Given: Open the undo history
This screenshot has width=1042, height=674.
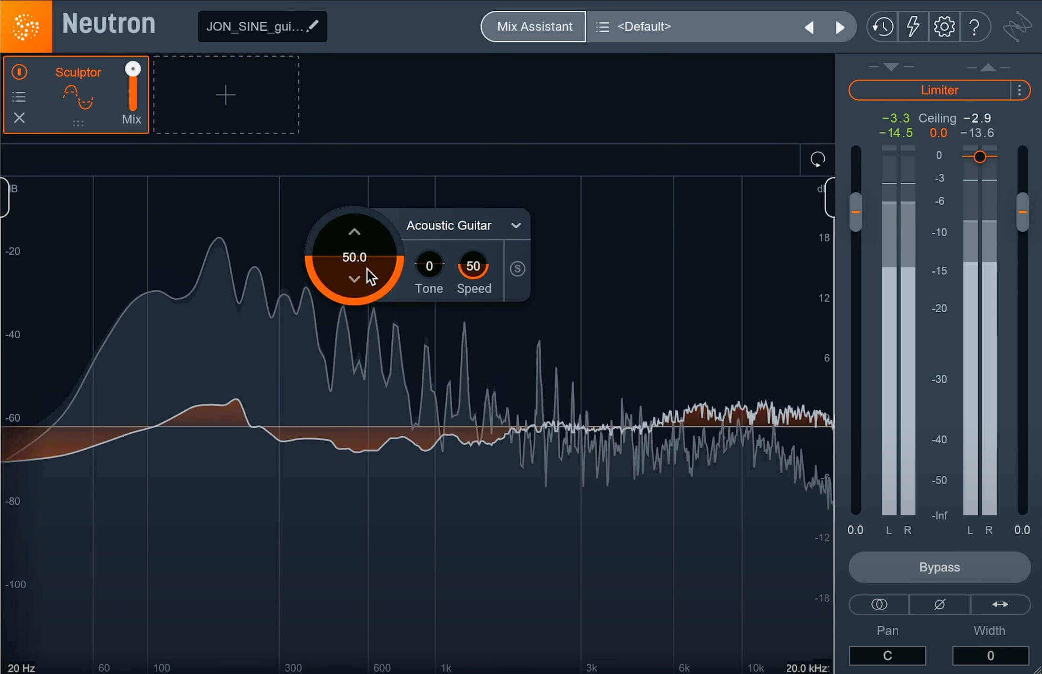Looking at the screenshot, I should (x=883, y=27).
